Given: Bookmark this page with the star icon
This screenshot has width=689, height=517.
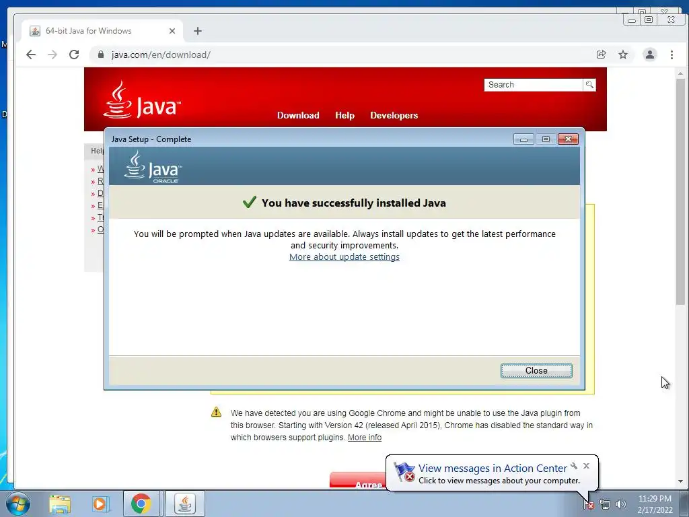Looking at the screenshot, I should pyautogui.click(x=622, y=55).
